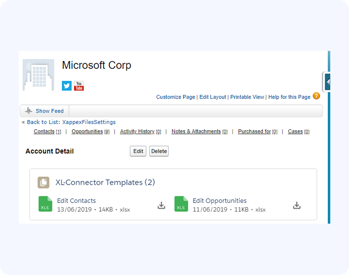The height and width of the screenshot is (275, 349).
Task: Click the XL-Connector Templates files icon
Action: pyautogui.click(x=43, y=182)
